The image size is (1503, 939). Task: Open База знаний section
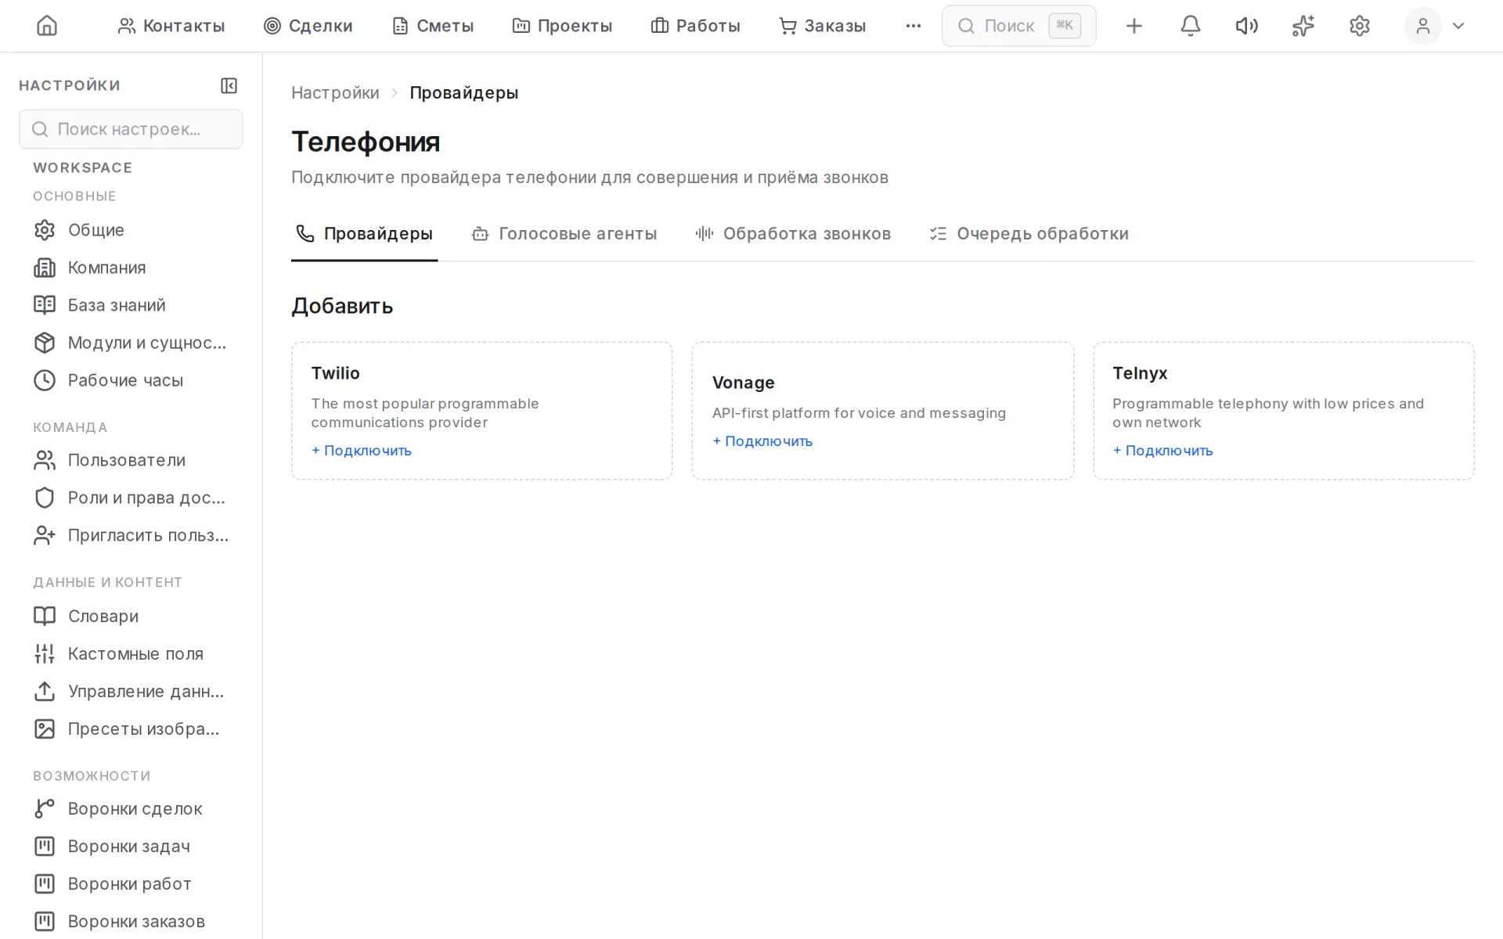tap(131, 305)
